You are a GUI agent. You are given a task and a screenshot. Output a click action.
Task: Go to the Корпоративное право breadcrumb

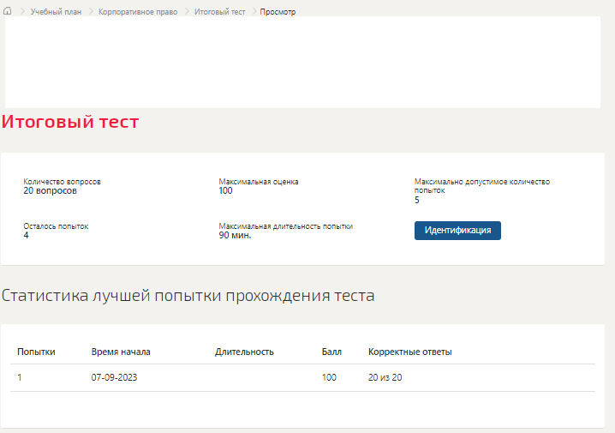(137, 12)
